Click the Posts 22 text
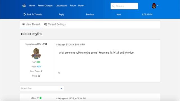Screen dimensions: 180x101 (x=36, y=76)
